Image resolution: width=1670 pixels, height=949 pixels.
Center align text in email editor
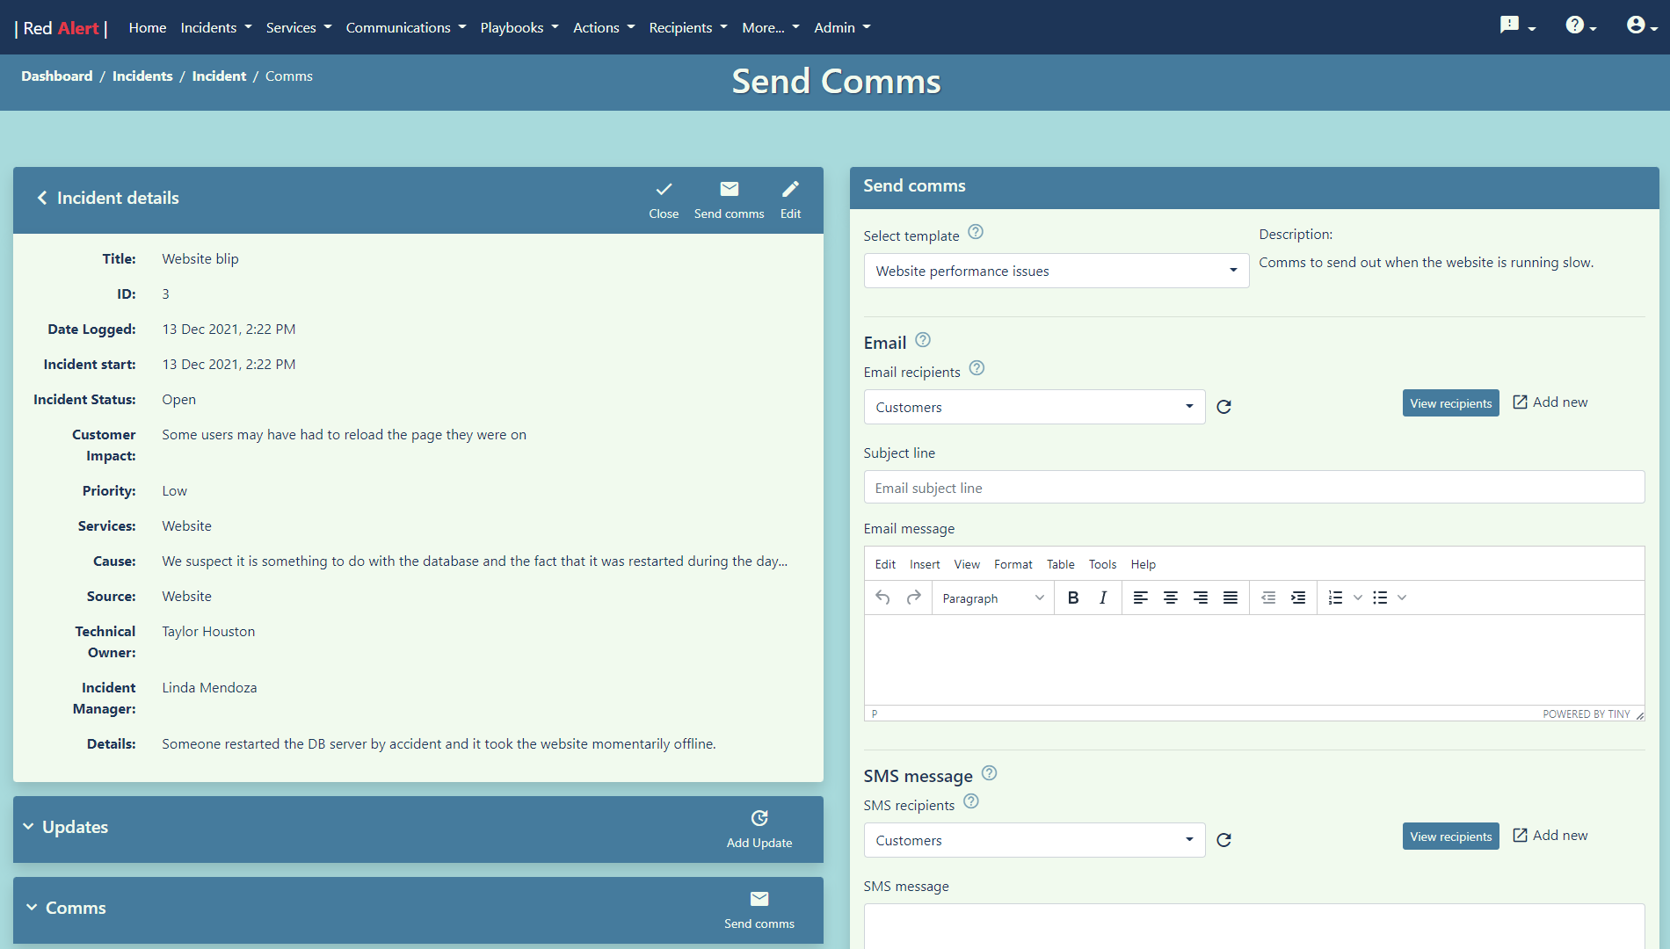click(1170, 598)
